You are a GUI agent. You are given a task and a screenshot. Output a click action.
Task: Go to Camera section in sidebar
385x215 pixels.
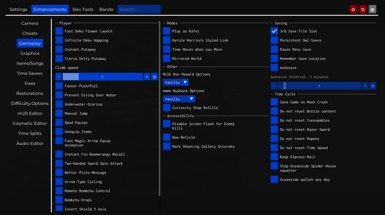[30, 23]
